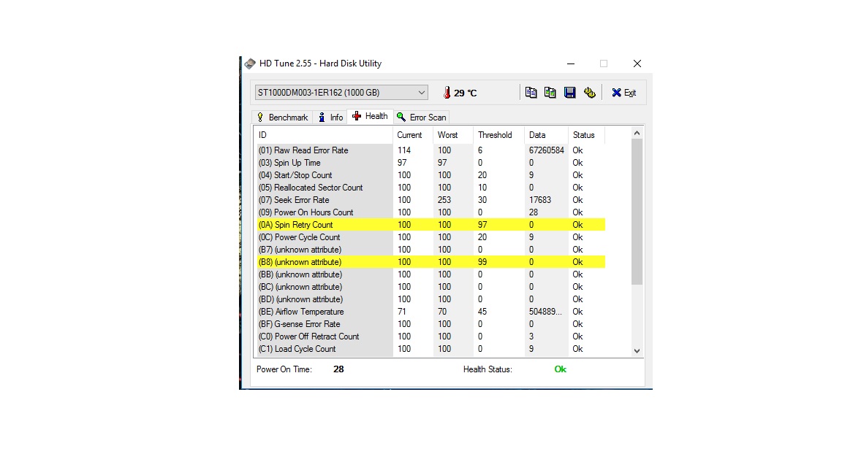Click the green Health Status Ok value
Image resolution: width=842 pixels, height=473 pixels.
(560, 369)
